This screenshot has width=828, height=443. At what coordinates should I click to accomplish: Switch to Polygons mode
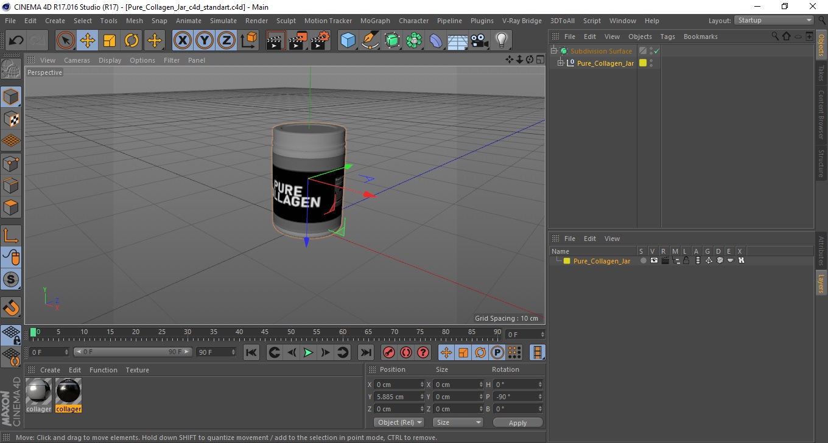pyautogui.click(x=11, y=207)
